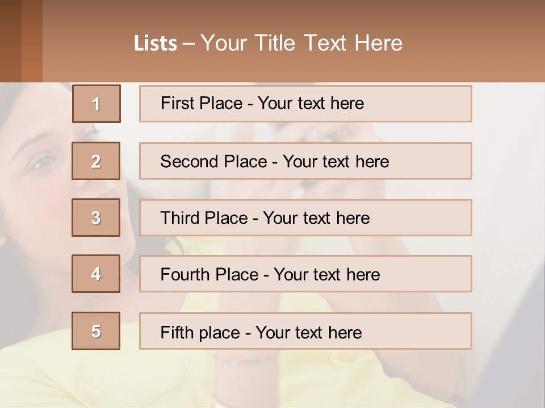Click the number 1 box

(96, 104)
